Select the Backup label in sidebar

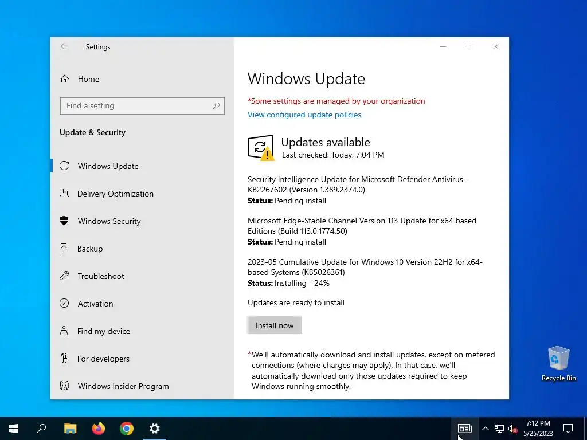[x=90, y=249]
